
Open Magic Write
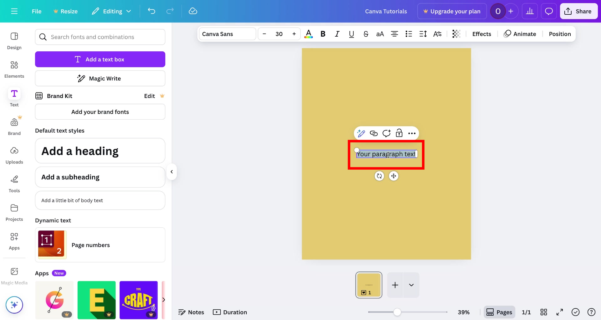point(100,78)
